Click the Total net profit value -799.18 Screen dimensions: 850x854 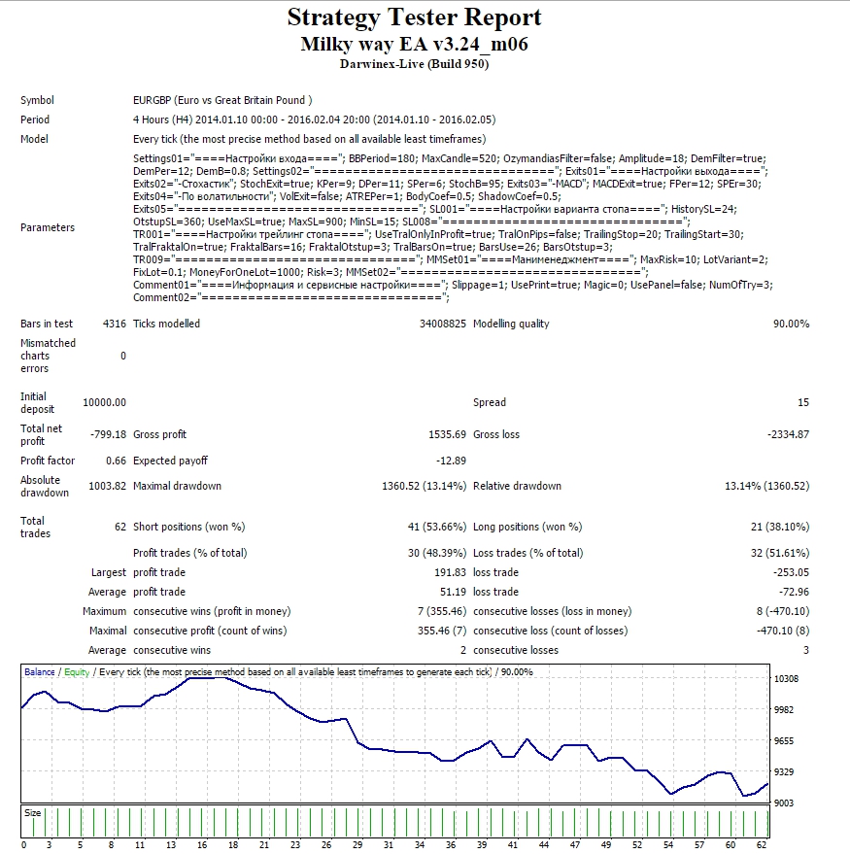(x=108, y=434)
